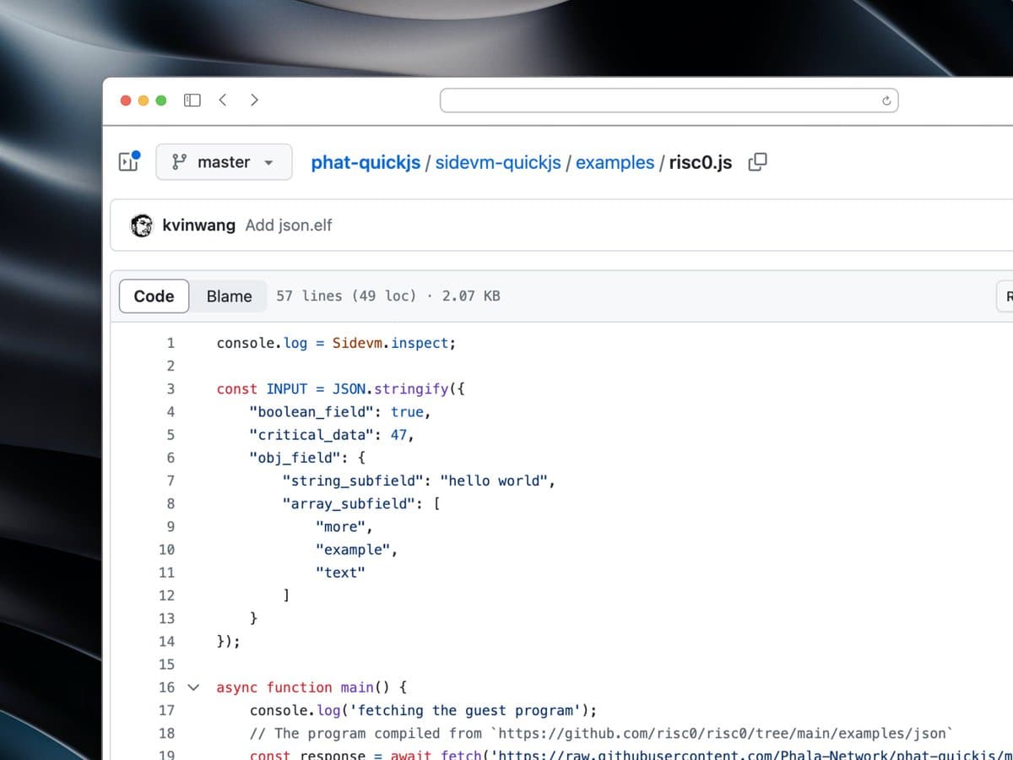Reload the page using the refresh icon
Screen dimensions: 1013x760
pos(886,100)
